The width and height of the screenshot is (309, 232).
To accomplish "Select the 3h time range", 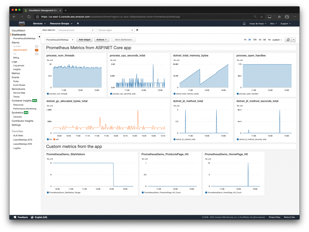I will coord(250,40).
